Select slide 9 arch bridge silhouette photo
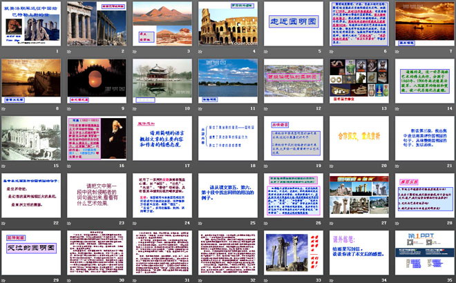The image size is (456, 283). pos(97,81)
